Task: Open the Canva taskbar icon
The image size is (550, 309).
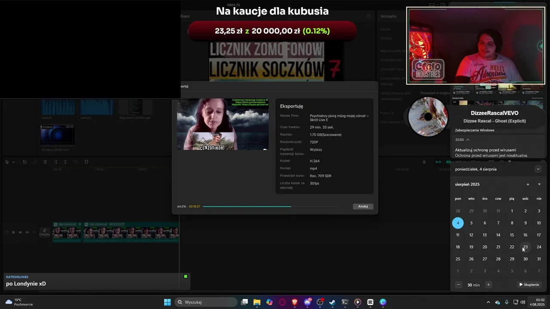Action: click(x=383, y=302)
